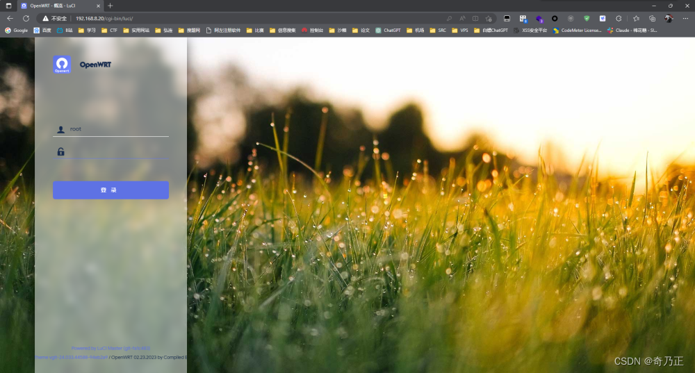695x373 pixels.
Task: Open the browser settings ellipsis menu
Action: coord(685,19)
